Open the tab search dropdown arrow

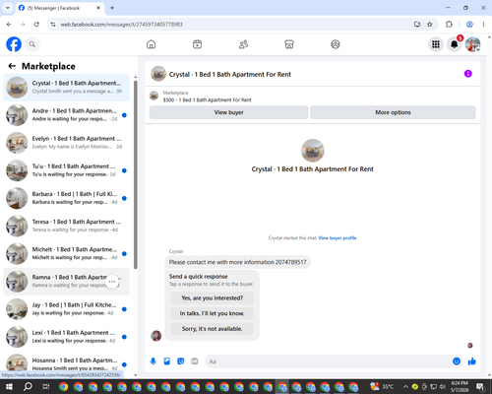[8, 8]
